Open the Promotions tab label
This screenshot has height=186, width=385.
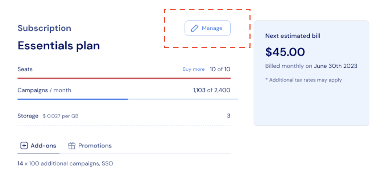tap(95, 146)
